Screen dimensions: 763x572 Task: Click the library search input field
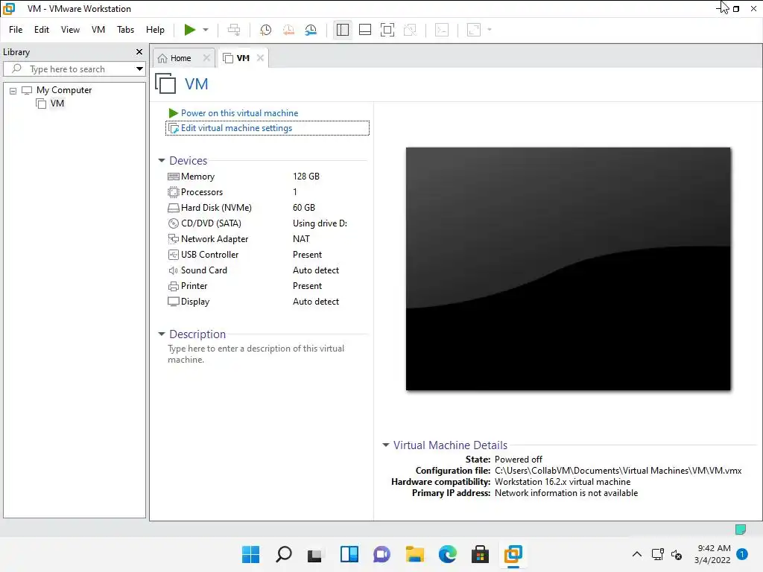[75, 69]
